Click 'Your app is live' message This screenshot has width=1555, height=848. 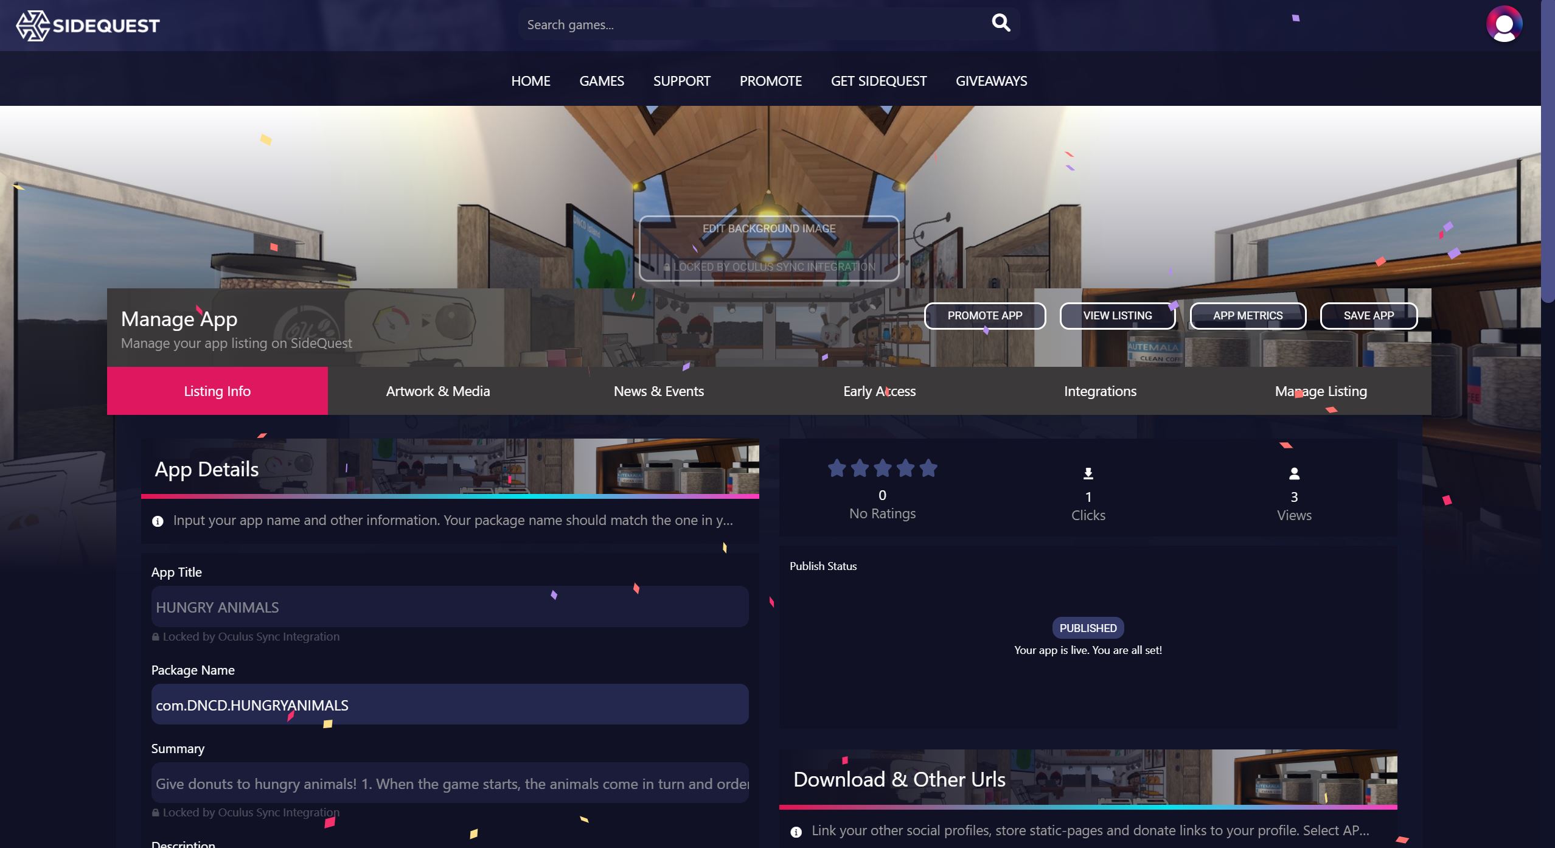tap(1088, 650)
